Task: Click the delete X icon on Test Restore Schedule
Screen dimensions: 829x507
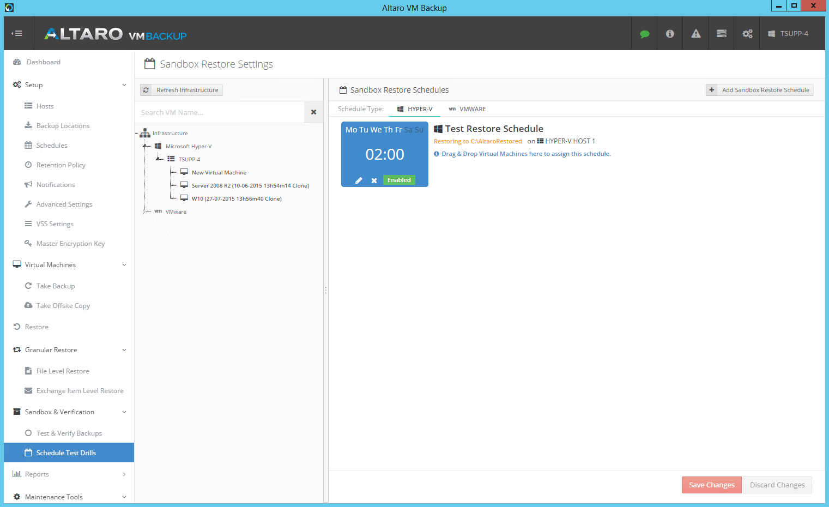Action: click(x=374, y=180)
